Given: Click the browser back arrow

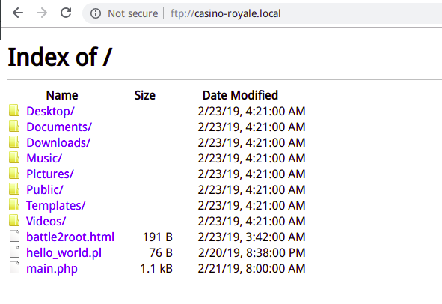Looking at the screenshot, I should 18,13.
